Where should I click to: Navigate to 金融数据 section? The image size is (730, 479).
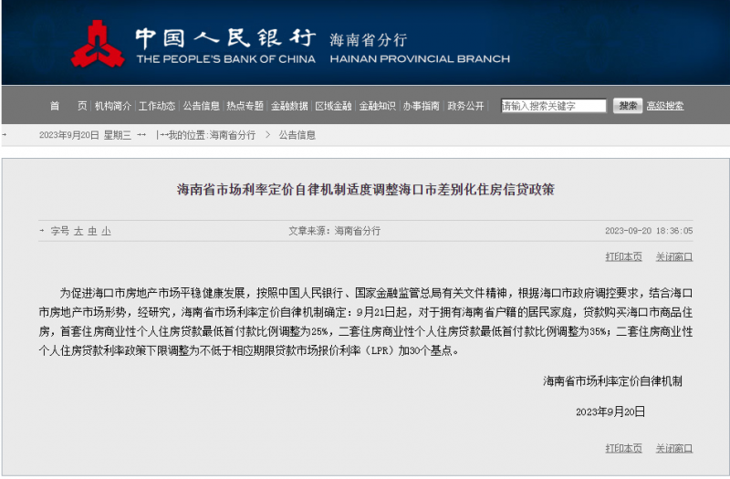tap(289, 106)
